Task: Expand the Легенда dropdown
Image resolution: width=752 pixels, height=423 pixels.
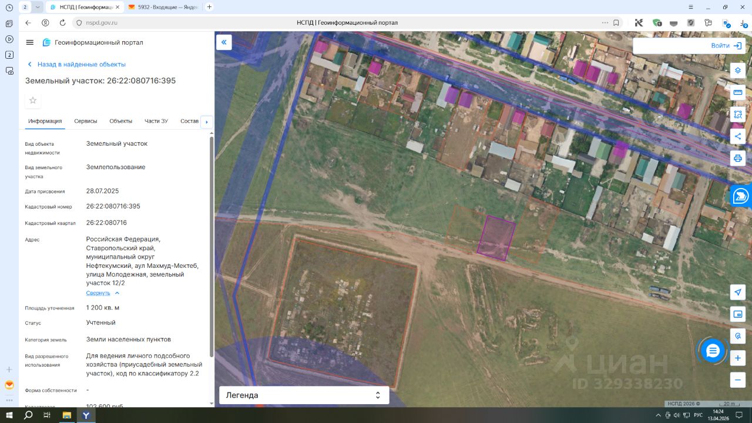Action: coord(304,395)
